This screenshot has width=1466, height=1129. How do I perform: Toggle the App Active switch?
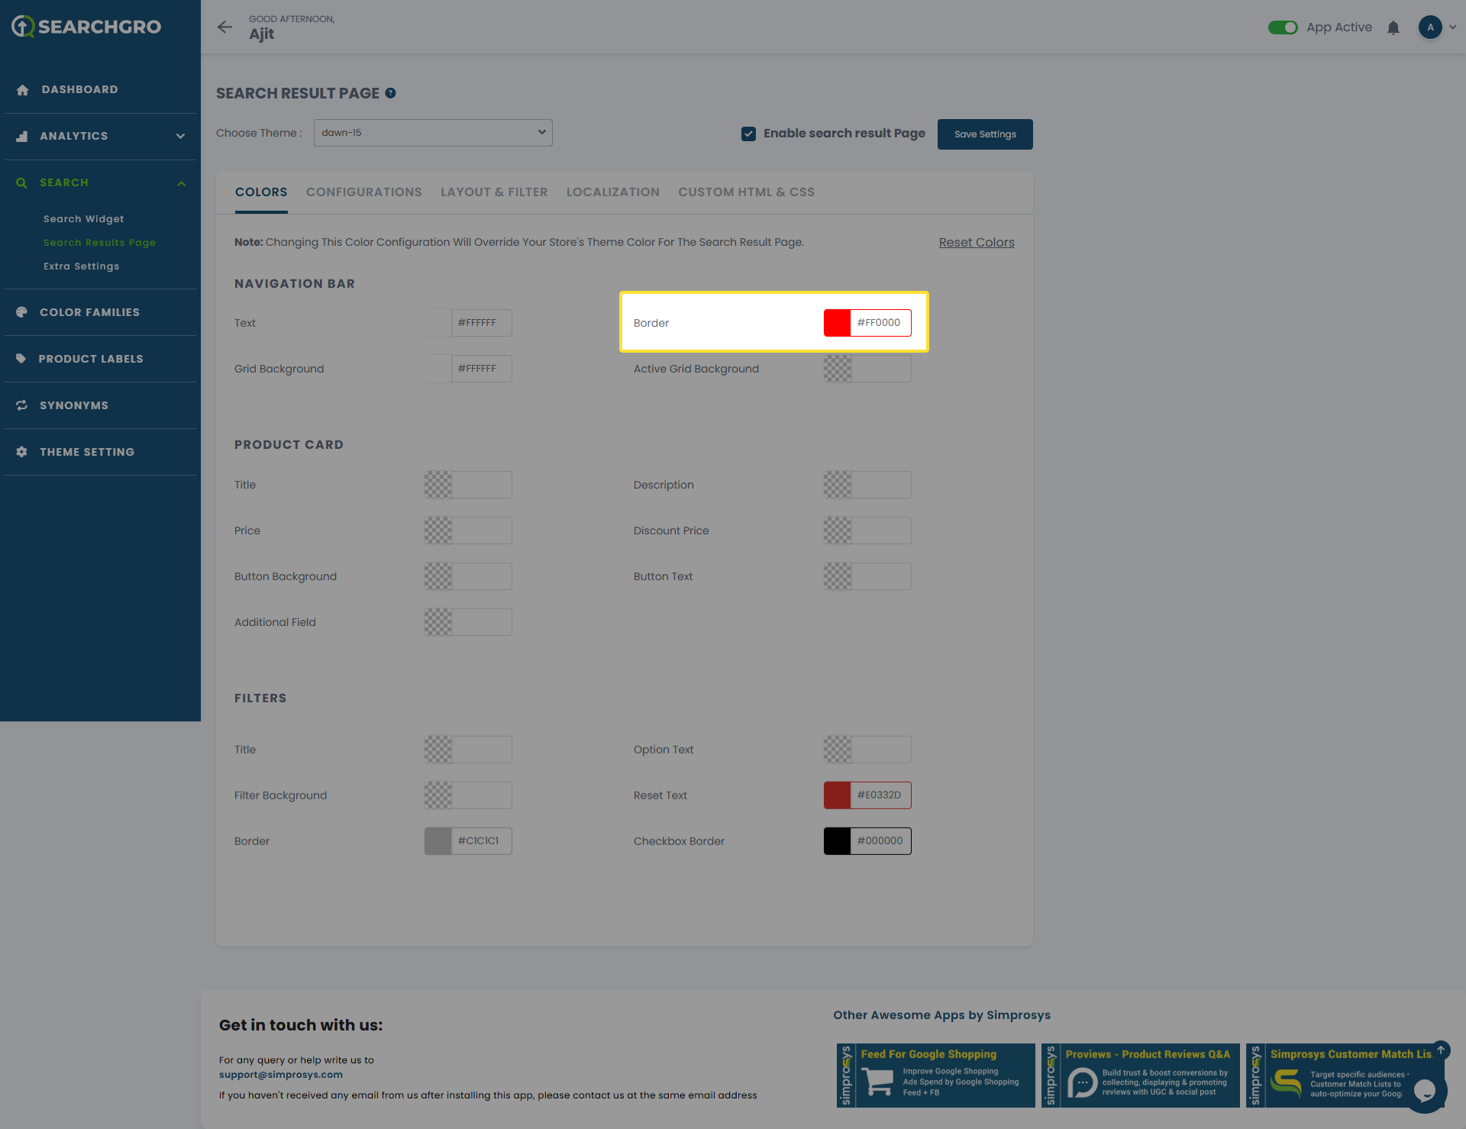[1283, 27]
